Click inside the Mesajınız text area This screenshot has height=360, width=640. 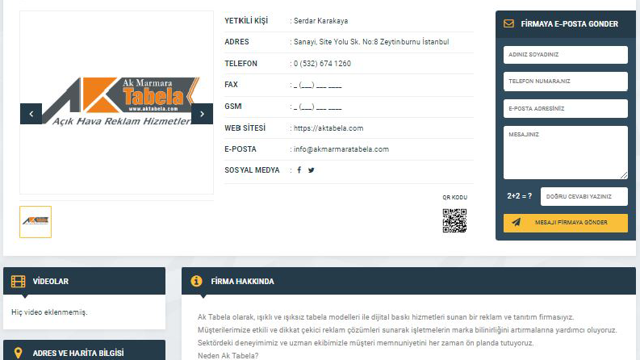565,153
